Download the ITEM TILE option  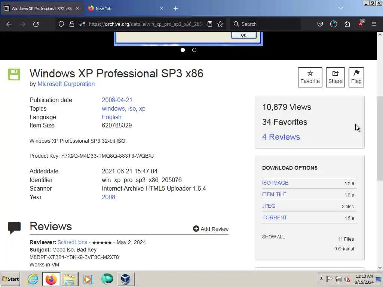(274, 194)
